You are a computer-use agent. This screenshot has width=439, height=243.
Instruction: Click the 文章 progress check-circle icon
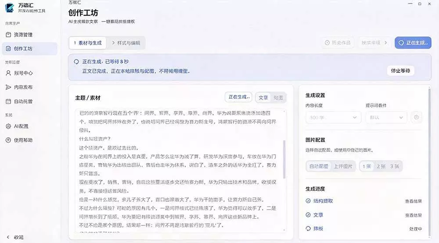(x=308, y=215)
